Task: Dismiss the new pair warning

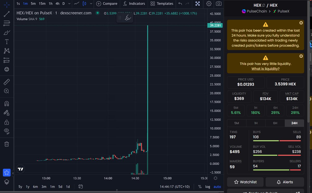Action: pyautogui.click(x=301, y=23)
